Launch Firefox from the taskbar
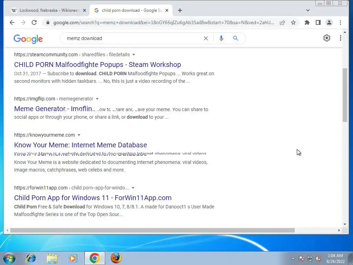 point(116,258)
